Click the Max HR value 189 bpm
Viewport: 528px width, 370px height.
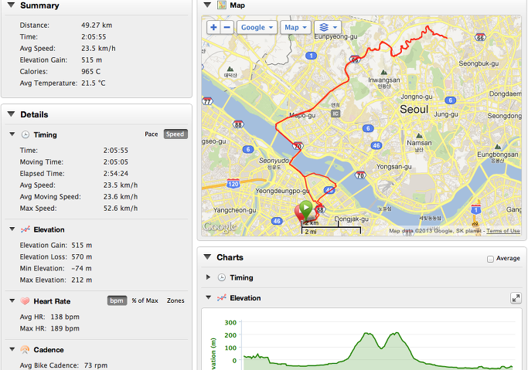pos(65,328)
